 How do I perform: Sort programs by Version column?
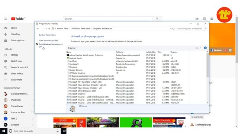pyautogui.click(x=173, y=52)
